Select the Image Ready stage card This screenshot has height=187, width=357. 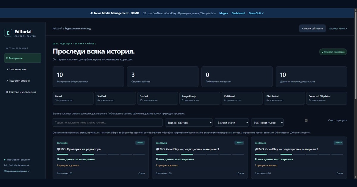tap(200, 98)
